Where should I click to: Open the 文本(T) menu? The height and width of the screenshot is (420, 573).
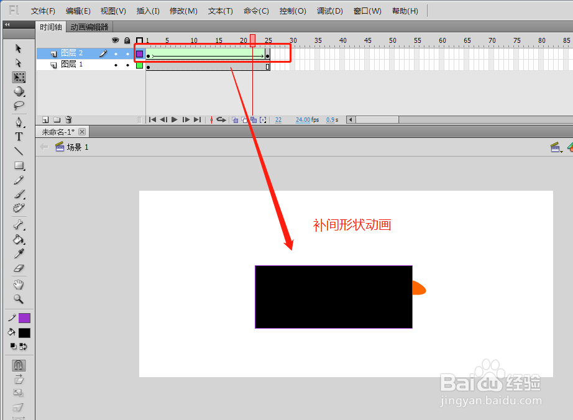[x=221, y=11]
